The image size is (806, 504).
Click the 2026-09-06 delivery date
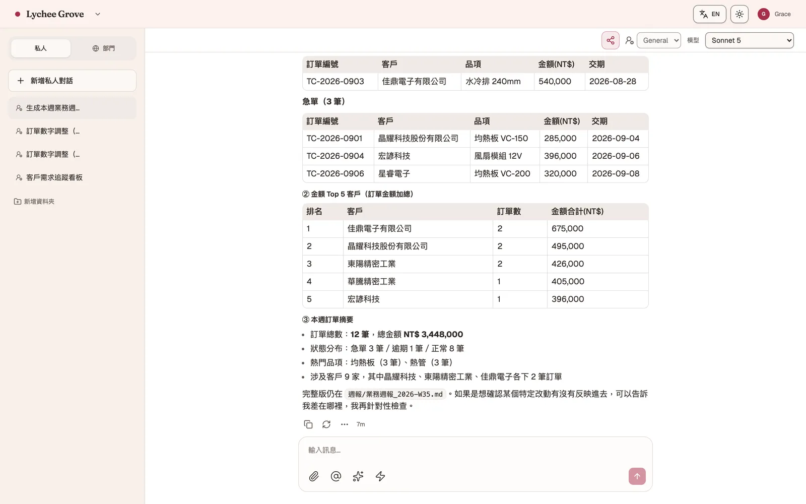[x=616, y=156]
